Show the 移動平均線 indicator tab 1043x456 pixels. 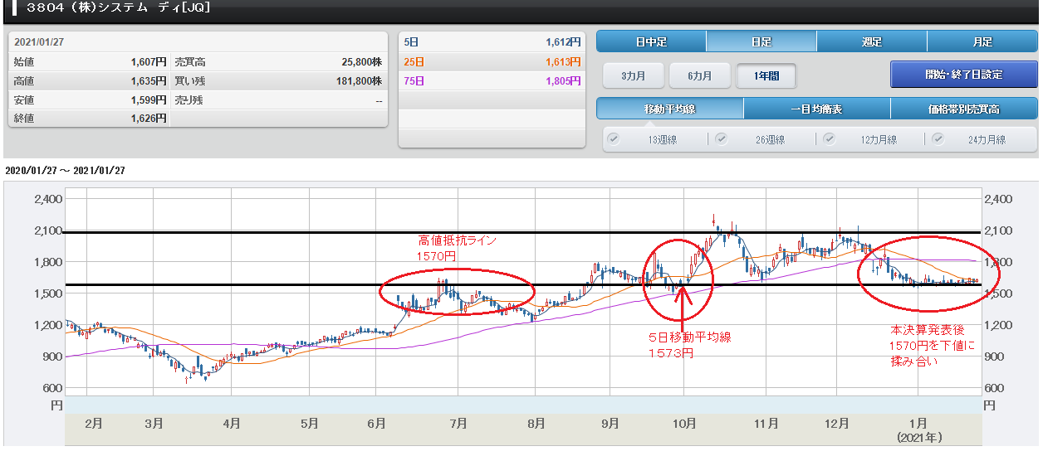tap(669, 109)
